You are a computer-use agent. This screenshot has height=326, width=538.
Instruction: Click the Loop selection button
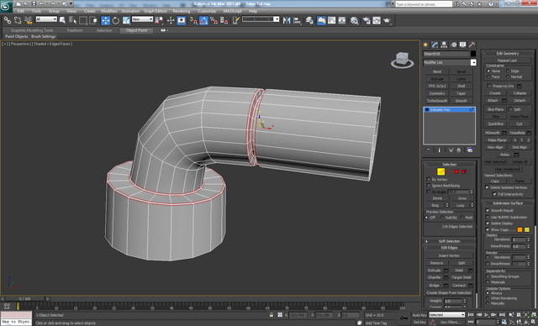[x=460, y=205]
